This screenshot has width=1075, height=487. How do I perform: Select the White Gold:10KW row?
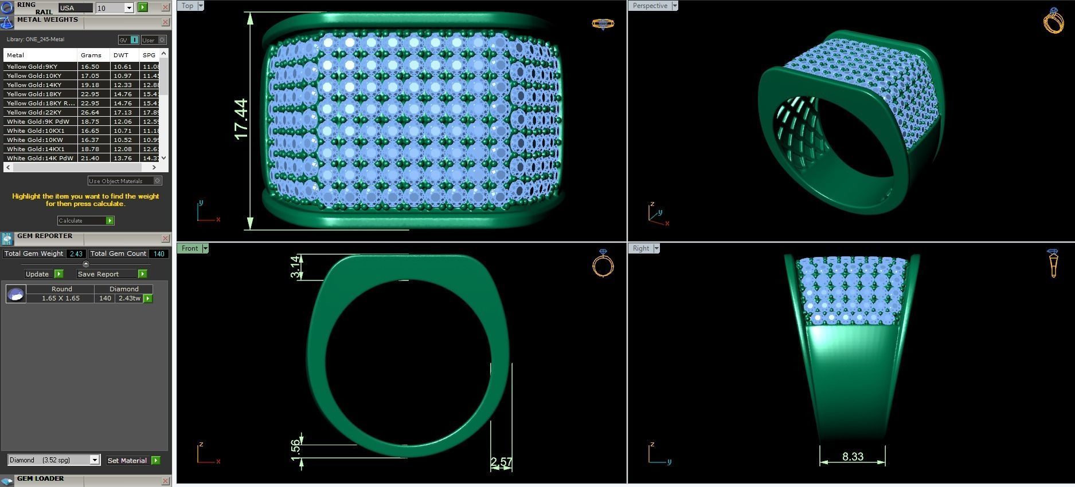tap(82, 140)
